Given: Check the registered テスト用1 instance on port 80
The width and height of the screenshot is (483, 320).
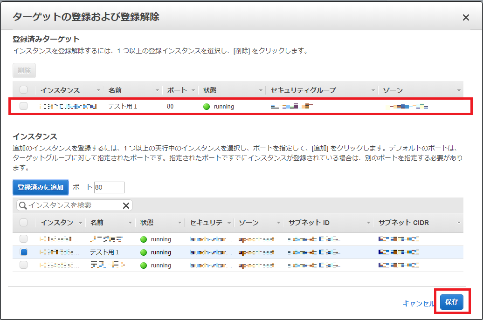Looking at the screenshot, I should click(x=24, y=107).
